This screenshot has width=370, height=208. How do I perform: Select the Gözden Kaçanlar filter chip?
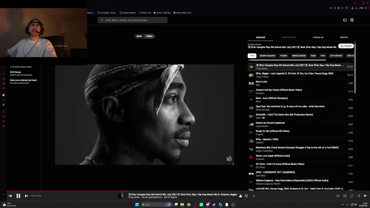point(267,55)
